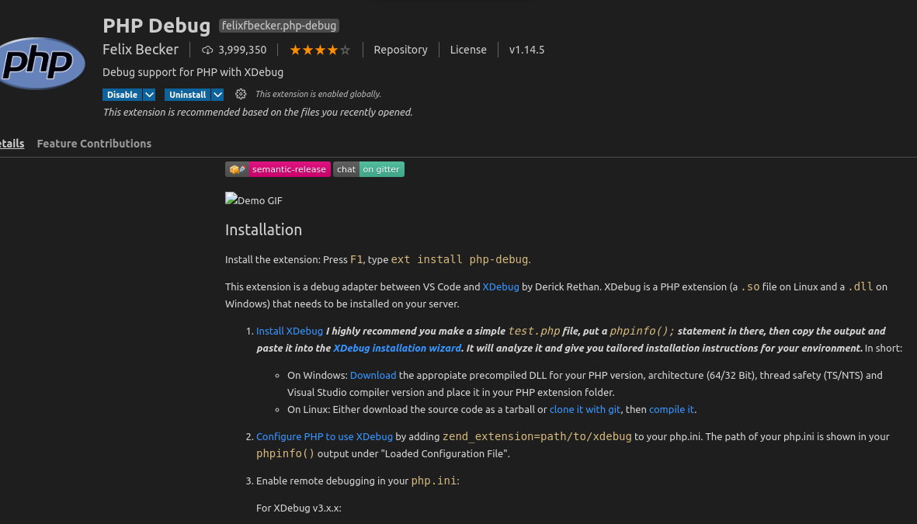Open the Feature Contributions tab
917x524 pixels.
[94, 144]
